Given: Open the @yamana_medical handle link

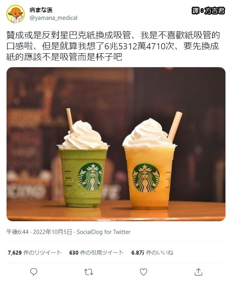Looking at the screenshot, I should click(53, 18).
